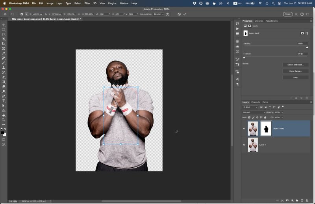This screenshot has height=204, width=315.
Task: Switch to the Channels tab
Action: [x=256, y=102]
